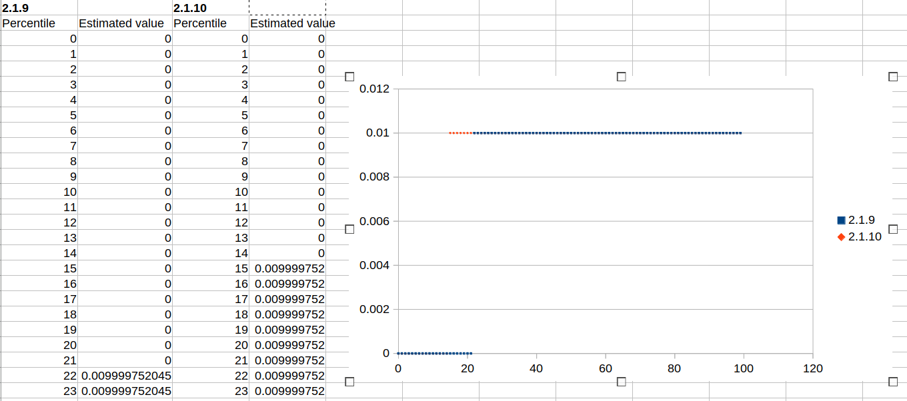Click the dashed-outline copied cell next to 2.1.10
Image resolution: width=907 pixels, height=401 pixels.
click(x=287, y=7)
